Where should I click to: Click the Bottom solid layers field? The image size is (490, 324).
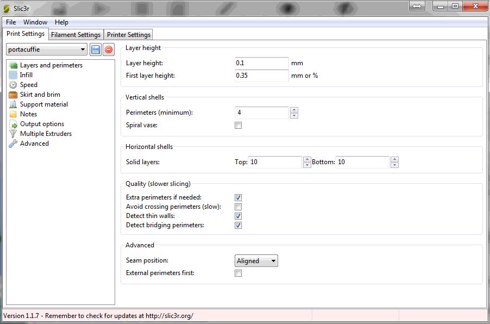point(362,162)
